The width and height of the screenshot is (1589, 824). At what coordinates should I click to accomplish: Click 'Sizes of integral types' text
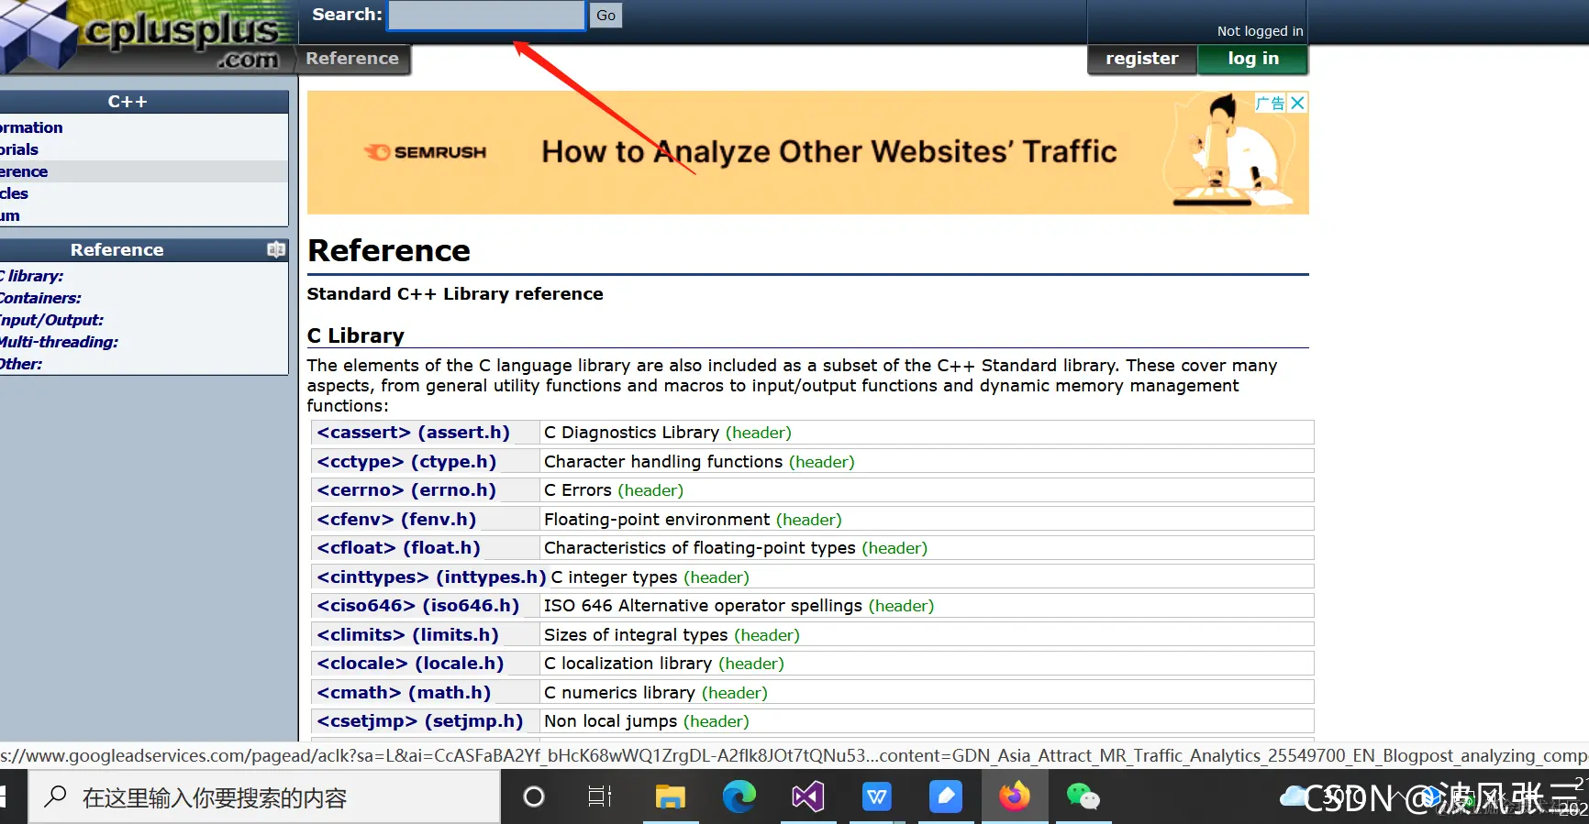636,635
